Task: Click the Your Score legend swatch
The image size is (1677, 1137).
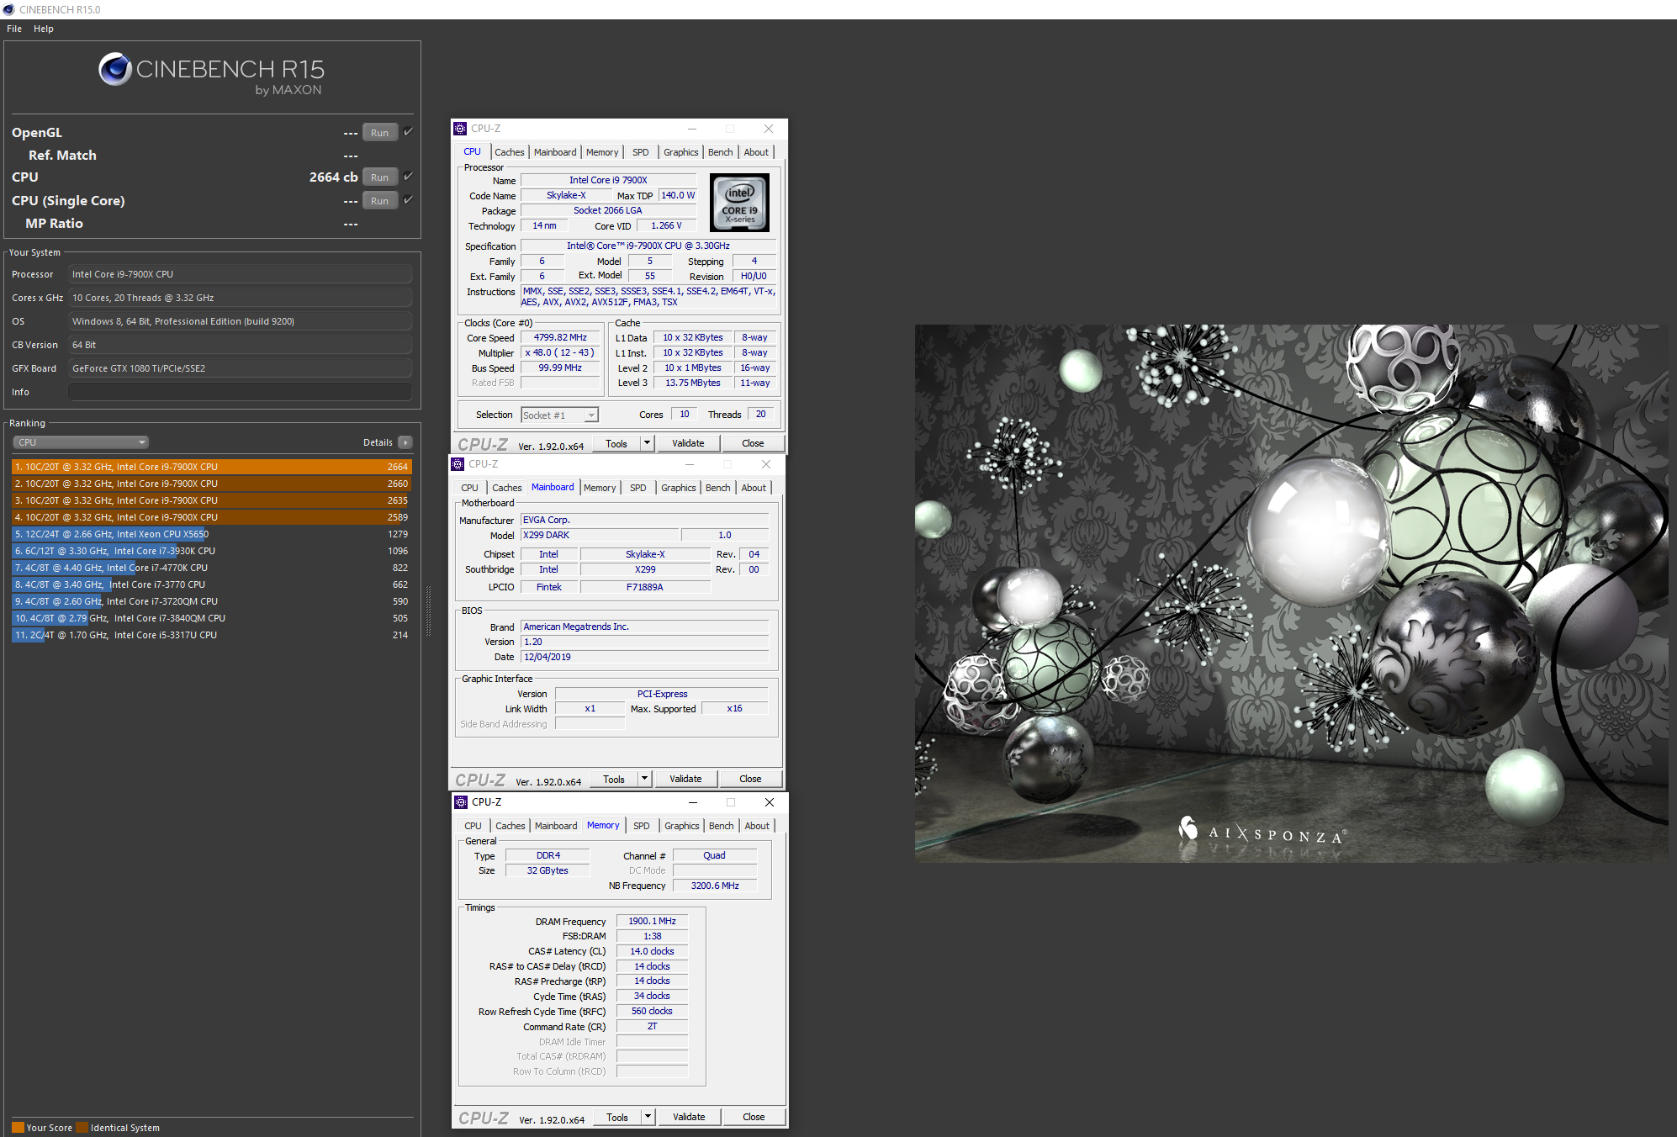Action: tap(18, 1128)
